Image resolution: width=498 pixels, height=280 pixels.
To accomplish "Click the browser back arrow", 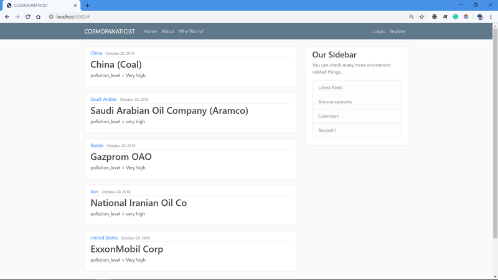I will click(x=7, y=17).
